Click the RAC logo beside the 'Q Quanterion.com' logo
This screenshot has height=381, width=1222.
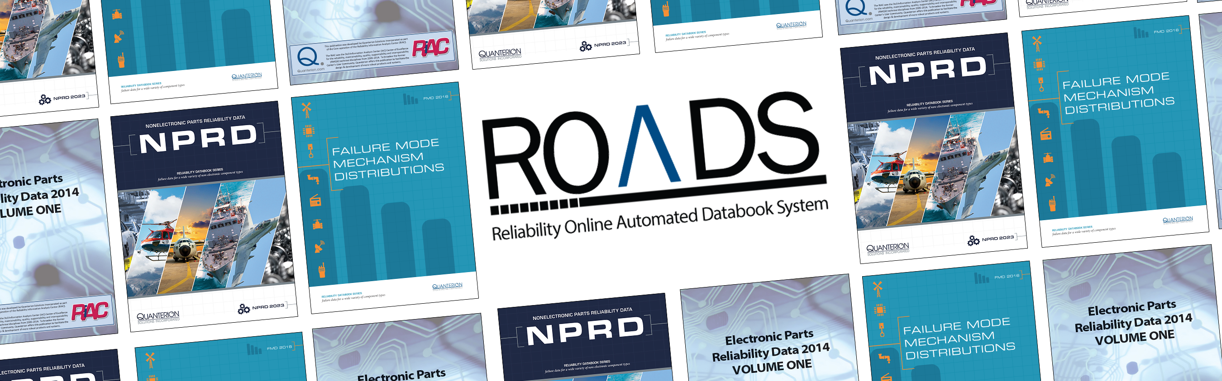tap(431, 47)
